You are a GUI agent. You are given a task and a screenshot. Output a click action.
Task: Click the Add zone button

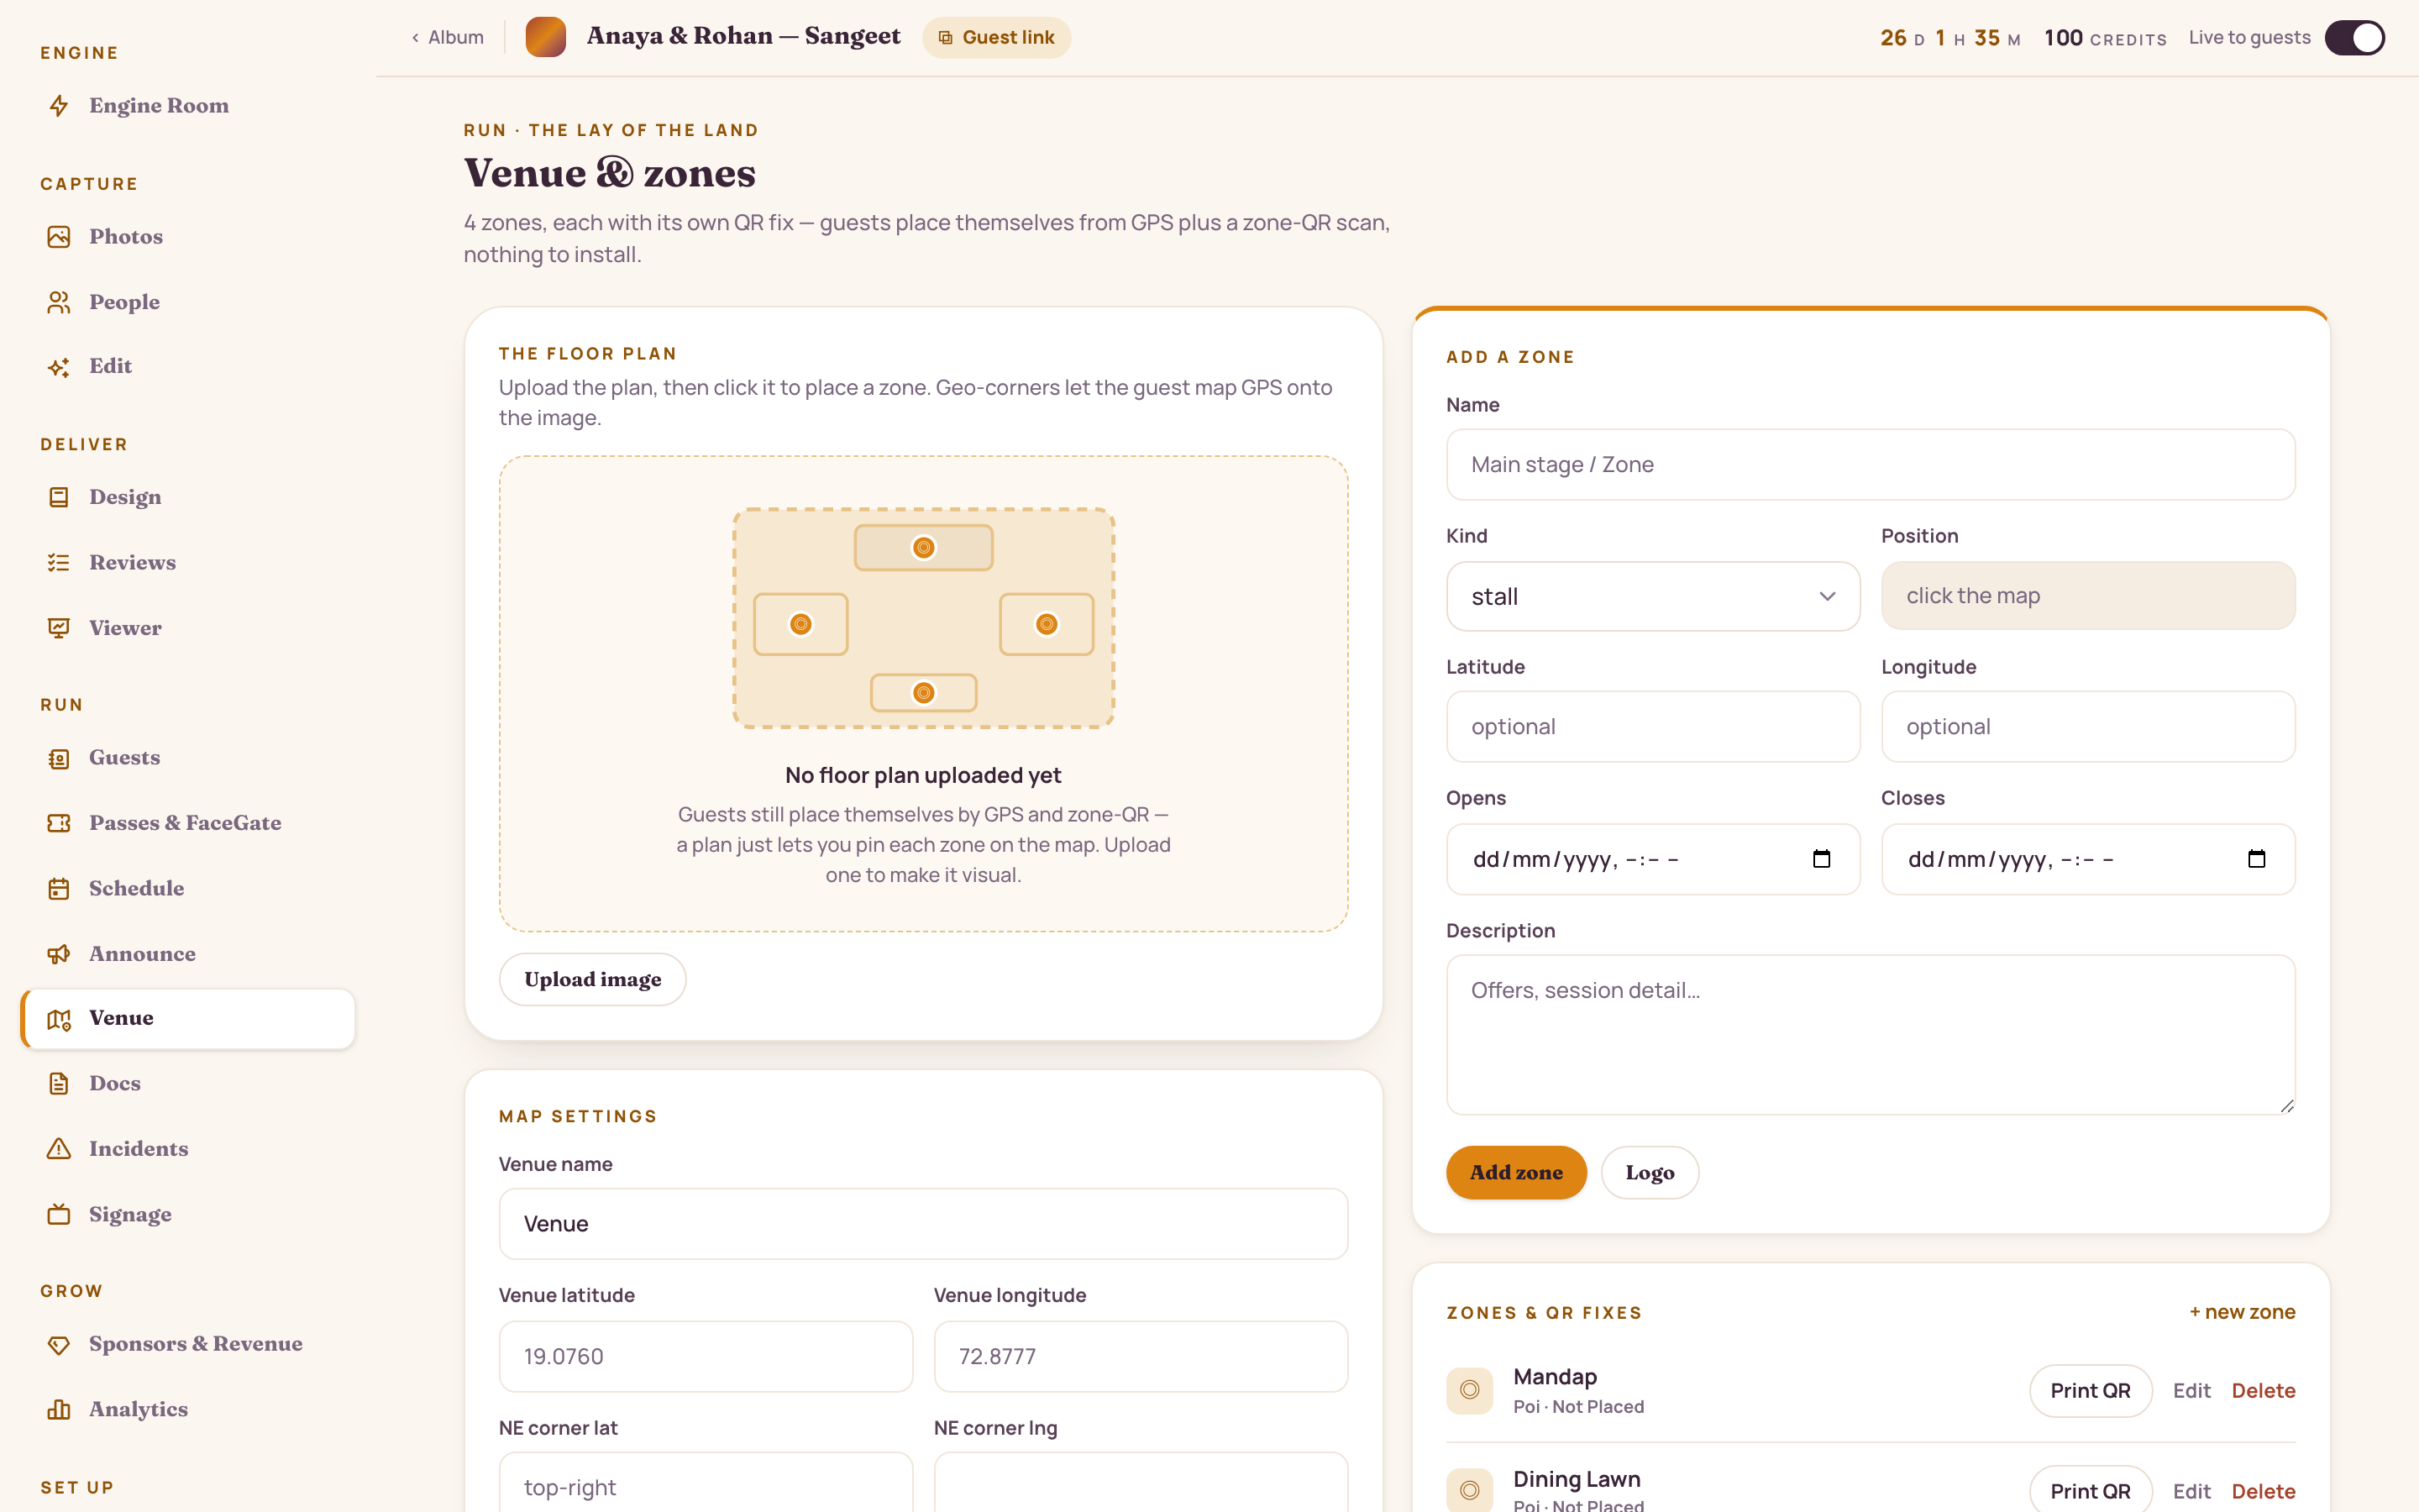pyautogui.click(x=1516, y=1172)
